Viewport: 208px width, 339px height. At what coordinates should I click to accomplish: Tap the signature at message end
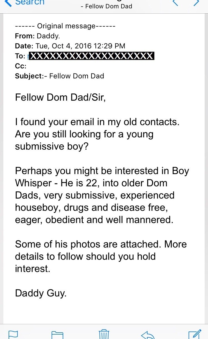[41, 293]
